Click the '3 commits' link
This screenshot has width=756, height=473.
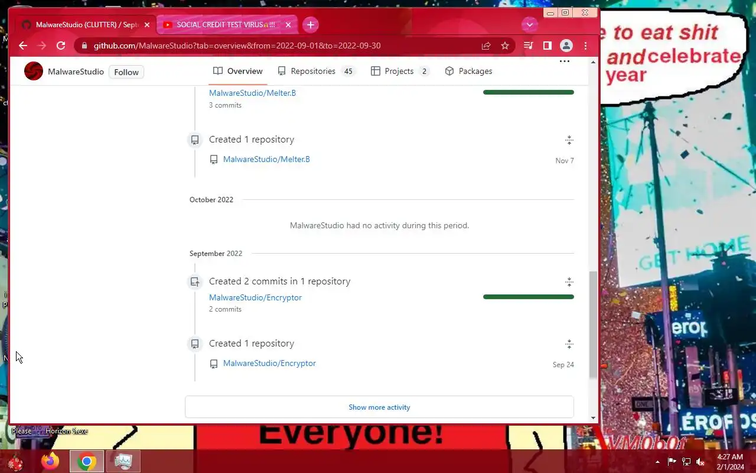[x=225, y=105]
